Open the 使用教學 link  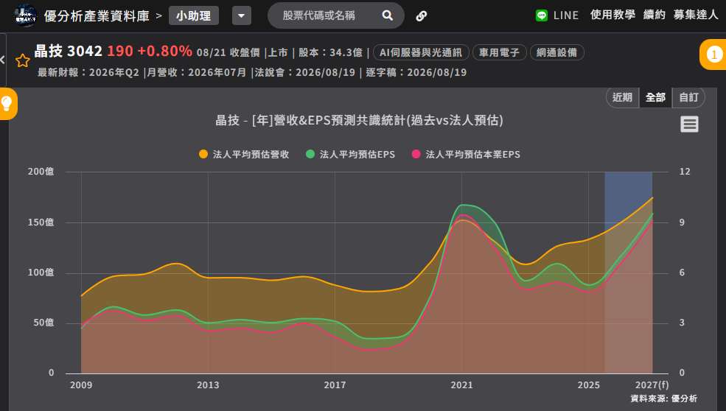(612, 15)
